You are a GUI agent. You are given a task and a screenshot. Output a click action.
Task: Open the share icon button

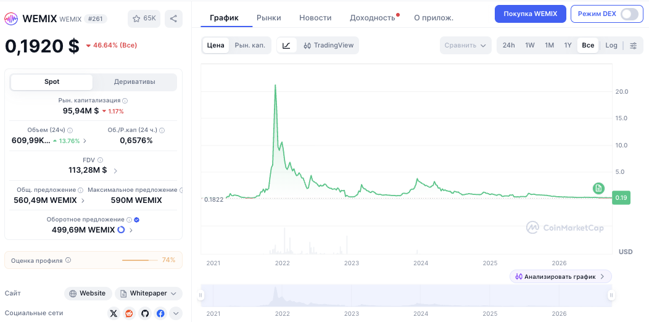pos(173,19)
